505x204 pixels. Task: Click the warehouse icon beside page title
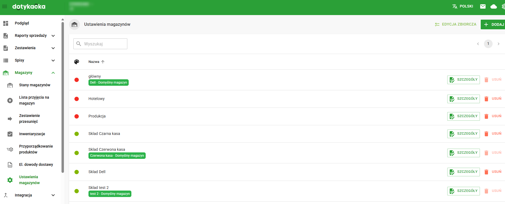tap(74, 24)
